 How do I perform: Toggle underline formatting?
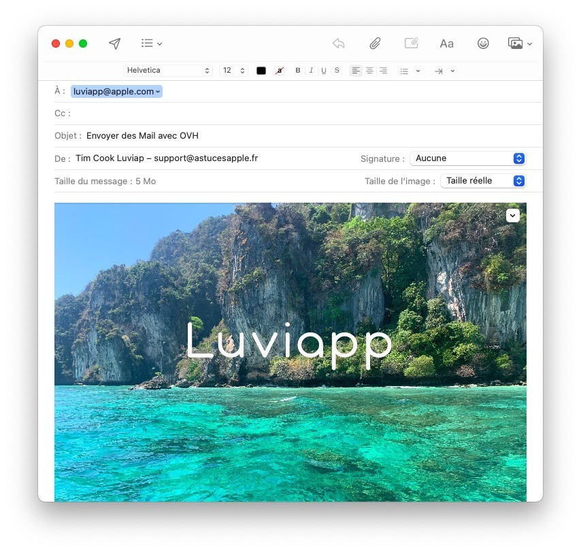pyautogui.click(x=324, y=70)
